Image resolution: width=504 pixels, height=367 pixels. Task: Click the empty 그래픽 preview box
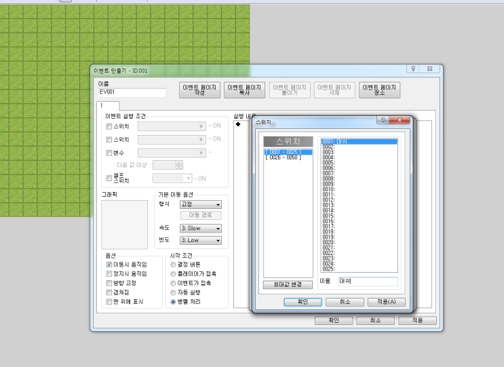click(x=124, y=225)
